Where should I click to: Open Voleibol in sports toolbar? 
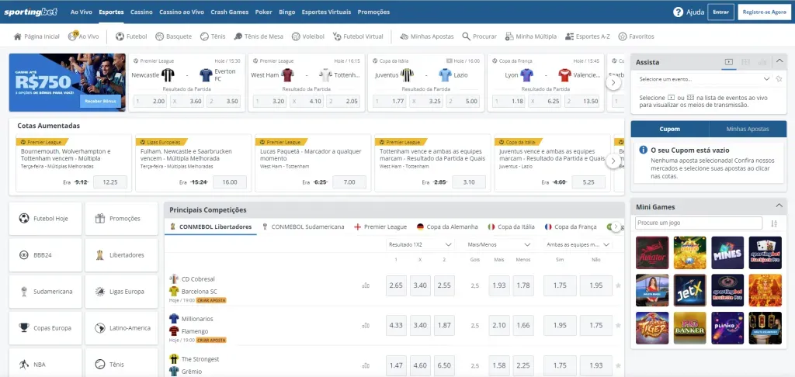coord(307,36)
